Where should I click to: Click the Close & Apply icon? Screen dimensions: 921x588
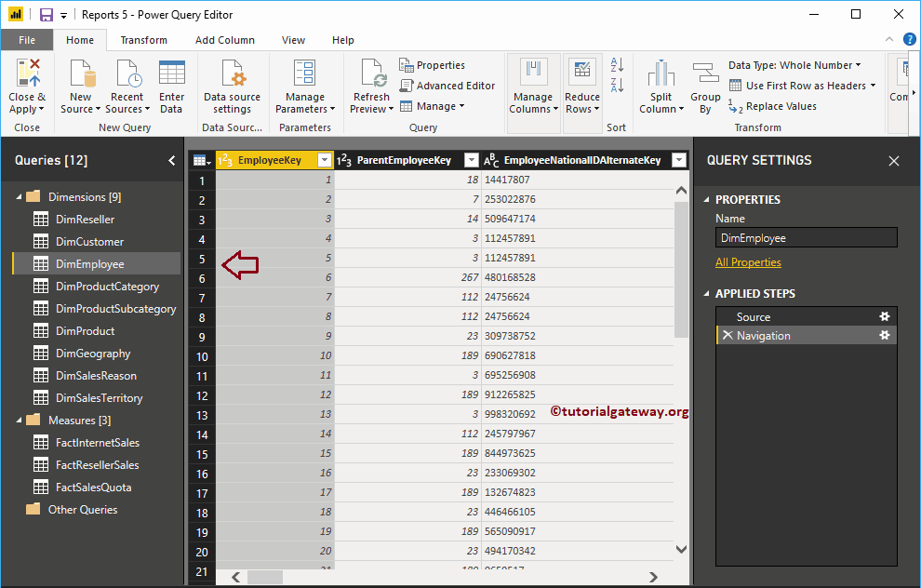click(x=28, y=73)
